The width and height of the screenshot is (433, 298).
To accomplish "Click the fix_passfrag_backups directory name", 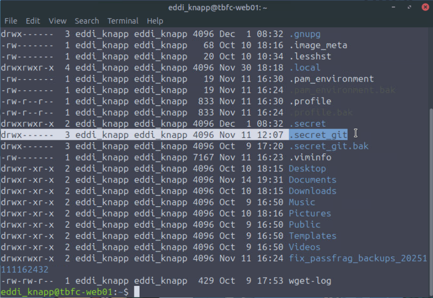I will coord(358,258).
